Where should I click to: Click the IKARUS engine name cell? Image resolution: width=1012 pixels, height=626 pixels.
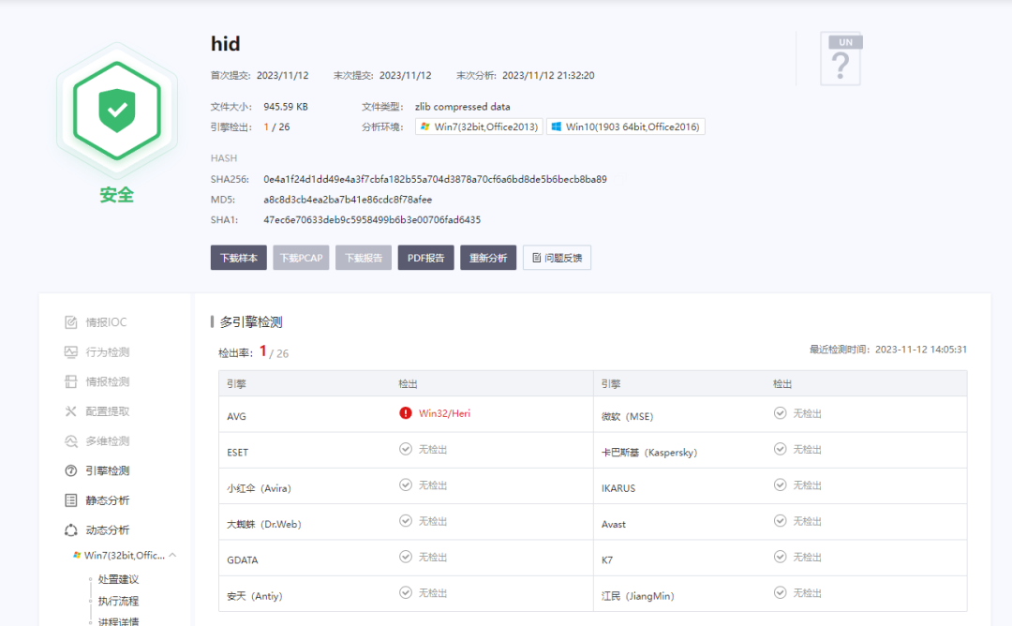click(x=618, y=488)
